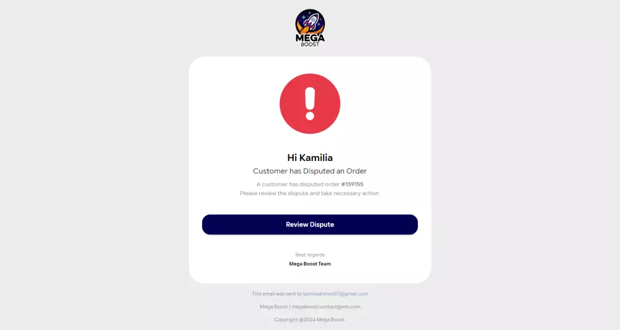Viewport: 620px width, 330px height.
Task: Click the word Review on the dark button
Action: pos(296,225)
